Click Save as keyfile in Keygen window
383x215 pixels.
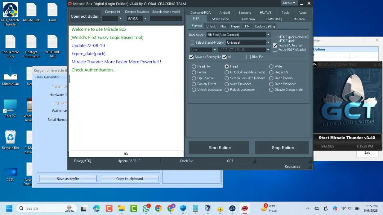point(68,179)
